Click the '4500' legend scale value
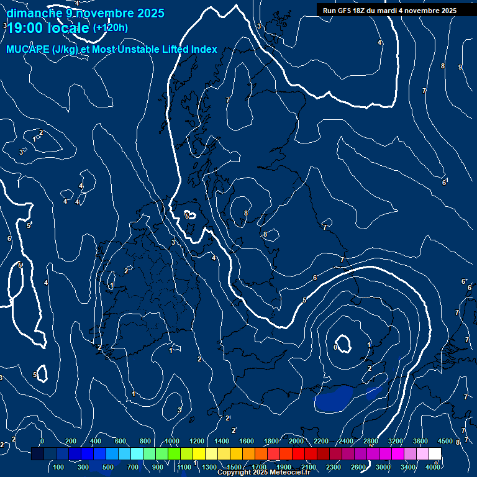This screenshot has height=477, width=477. pos(445,441)
